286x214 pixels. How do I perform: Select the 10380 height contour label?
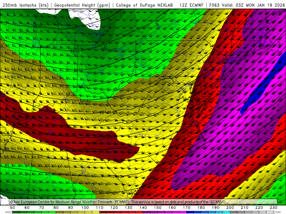coord(116,162)
